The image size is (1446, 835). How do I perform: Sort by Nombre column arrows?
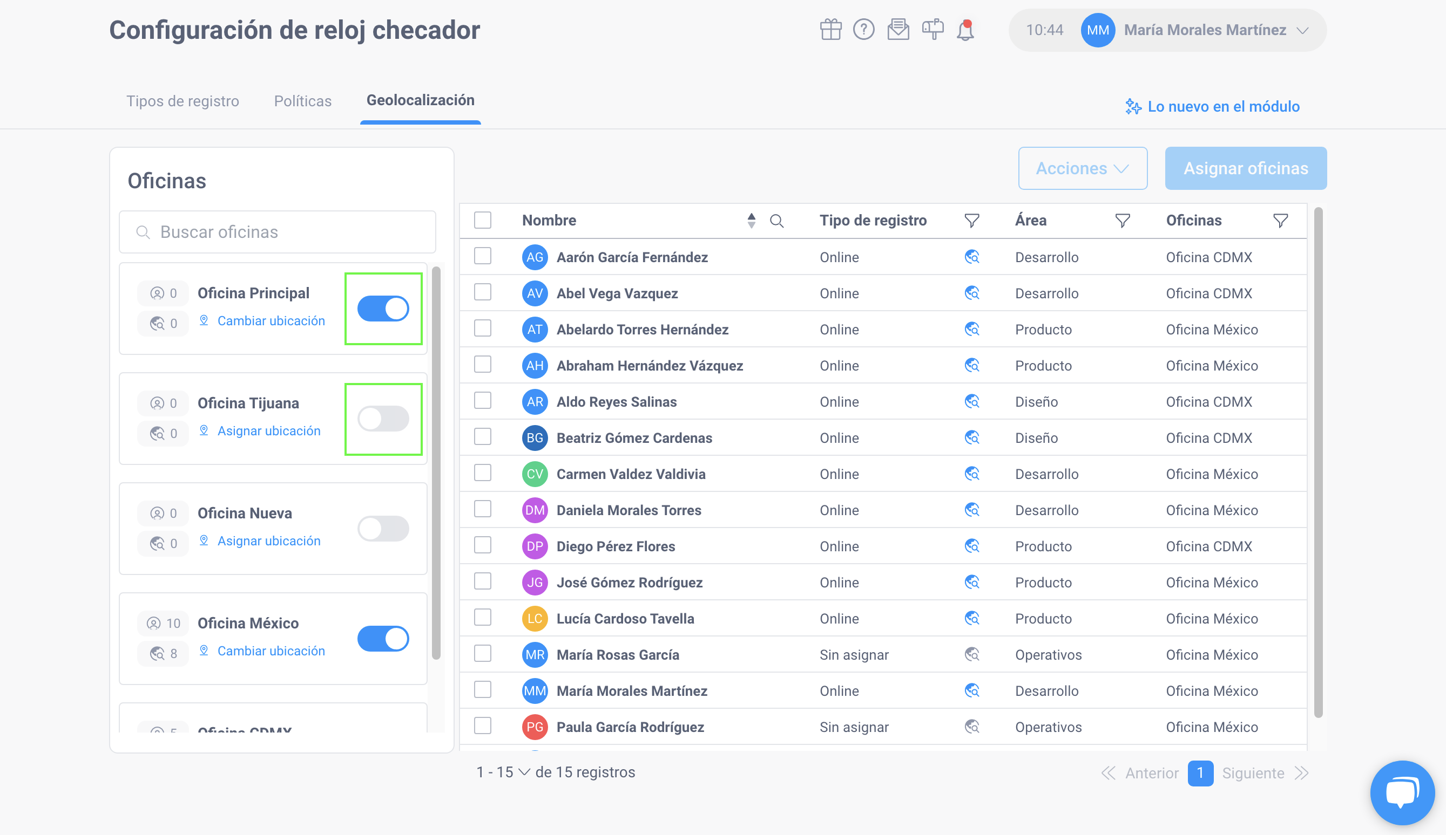click(x=751, y=221)
